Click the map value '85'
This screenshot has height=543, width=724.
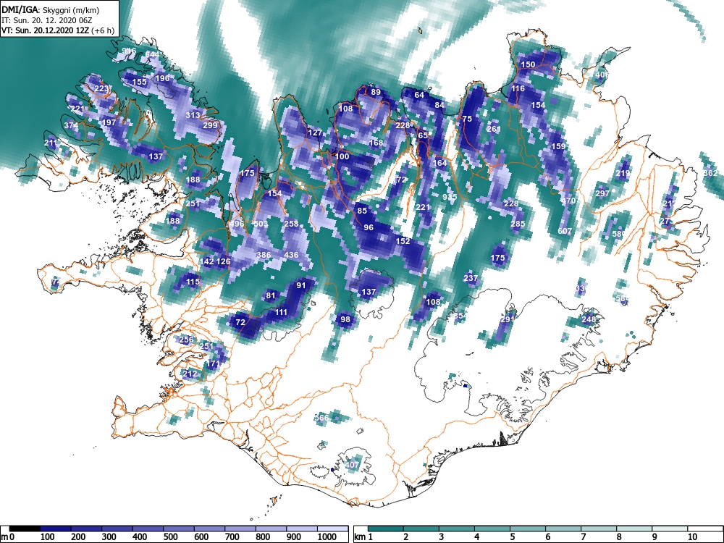pyautogui.click(x=363, y=211)
